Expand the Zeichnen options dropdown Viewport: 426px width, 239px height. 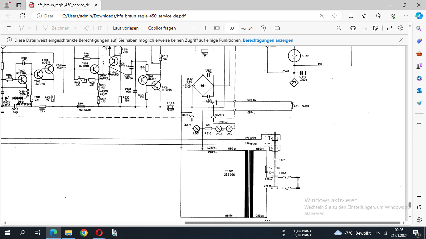click(x=75, y=28)
